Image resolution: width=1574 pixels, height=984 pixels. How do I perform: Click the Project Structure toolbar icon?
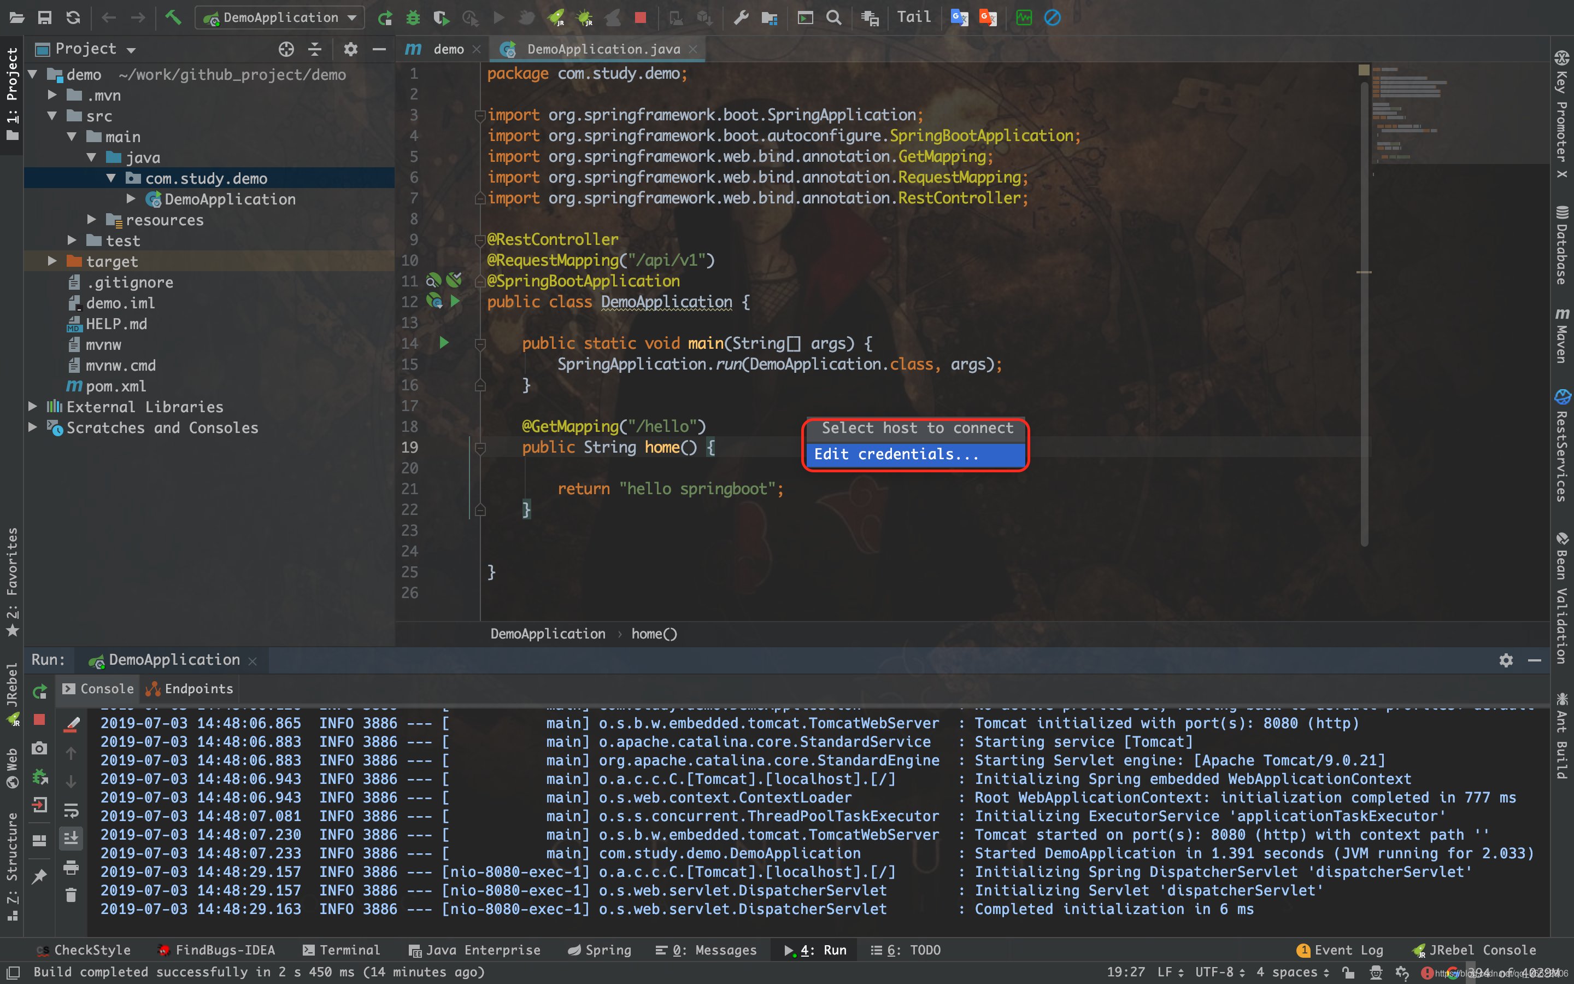[x=770, y=17]
